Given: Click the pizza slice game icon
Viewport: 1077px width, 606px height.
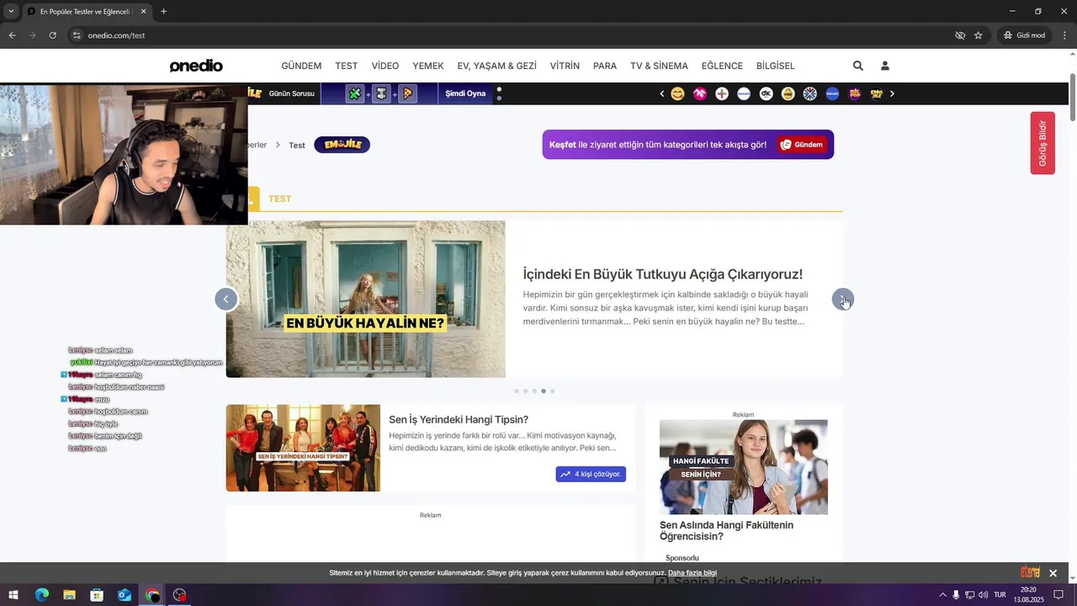Looking at the screenshot, I should coord(408,93).
